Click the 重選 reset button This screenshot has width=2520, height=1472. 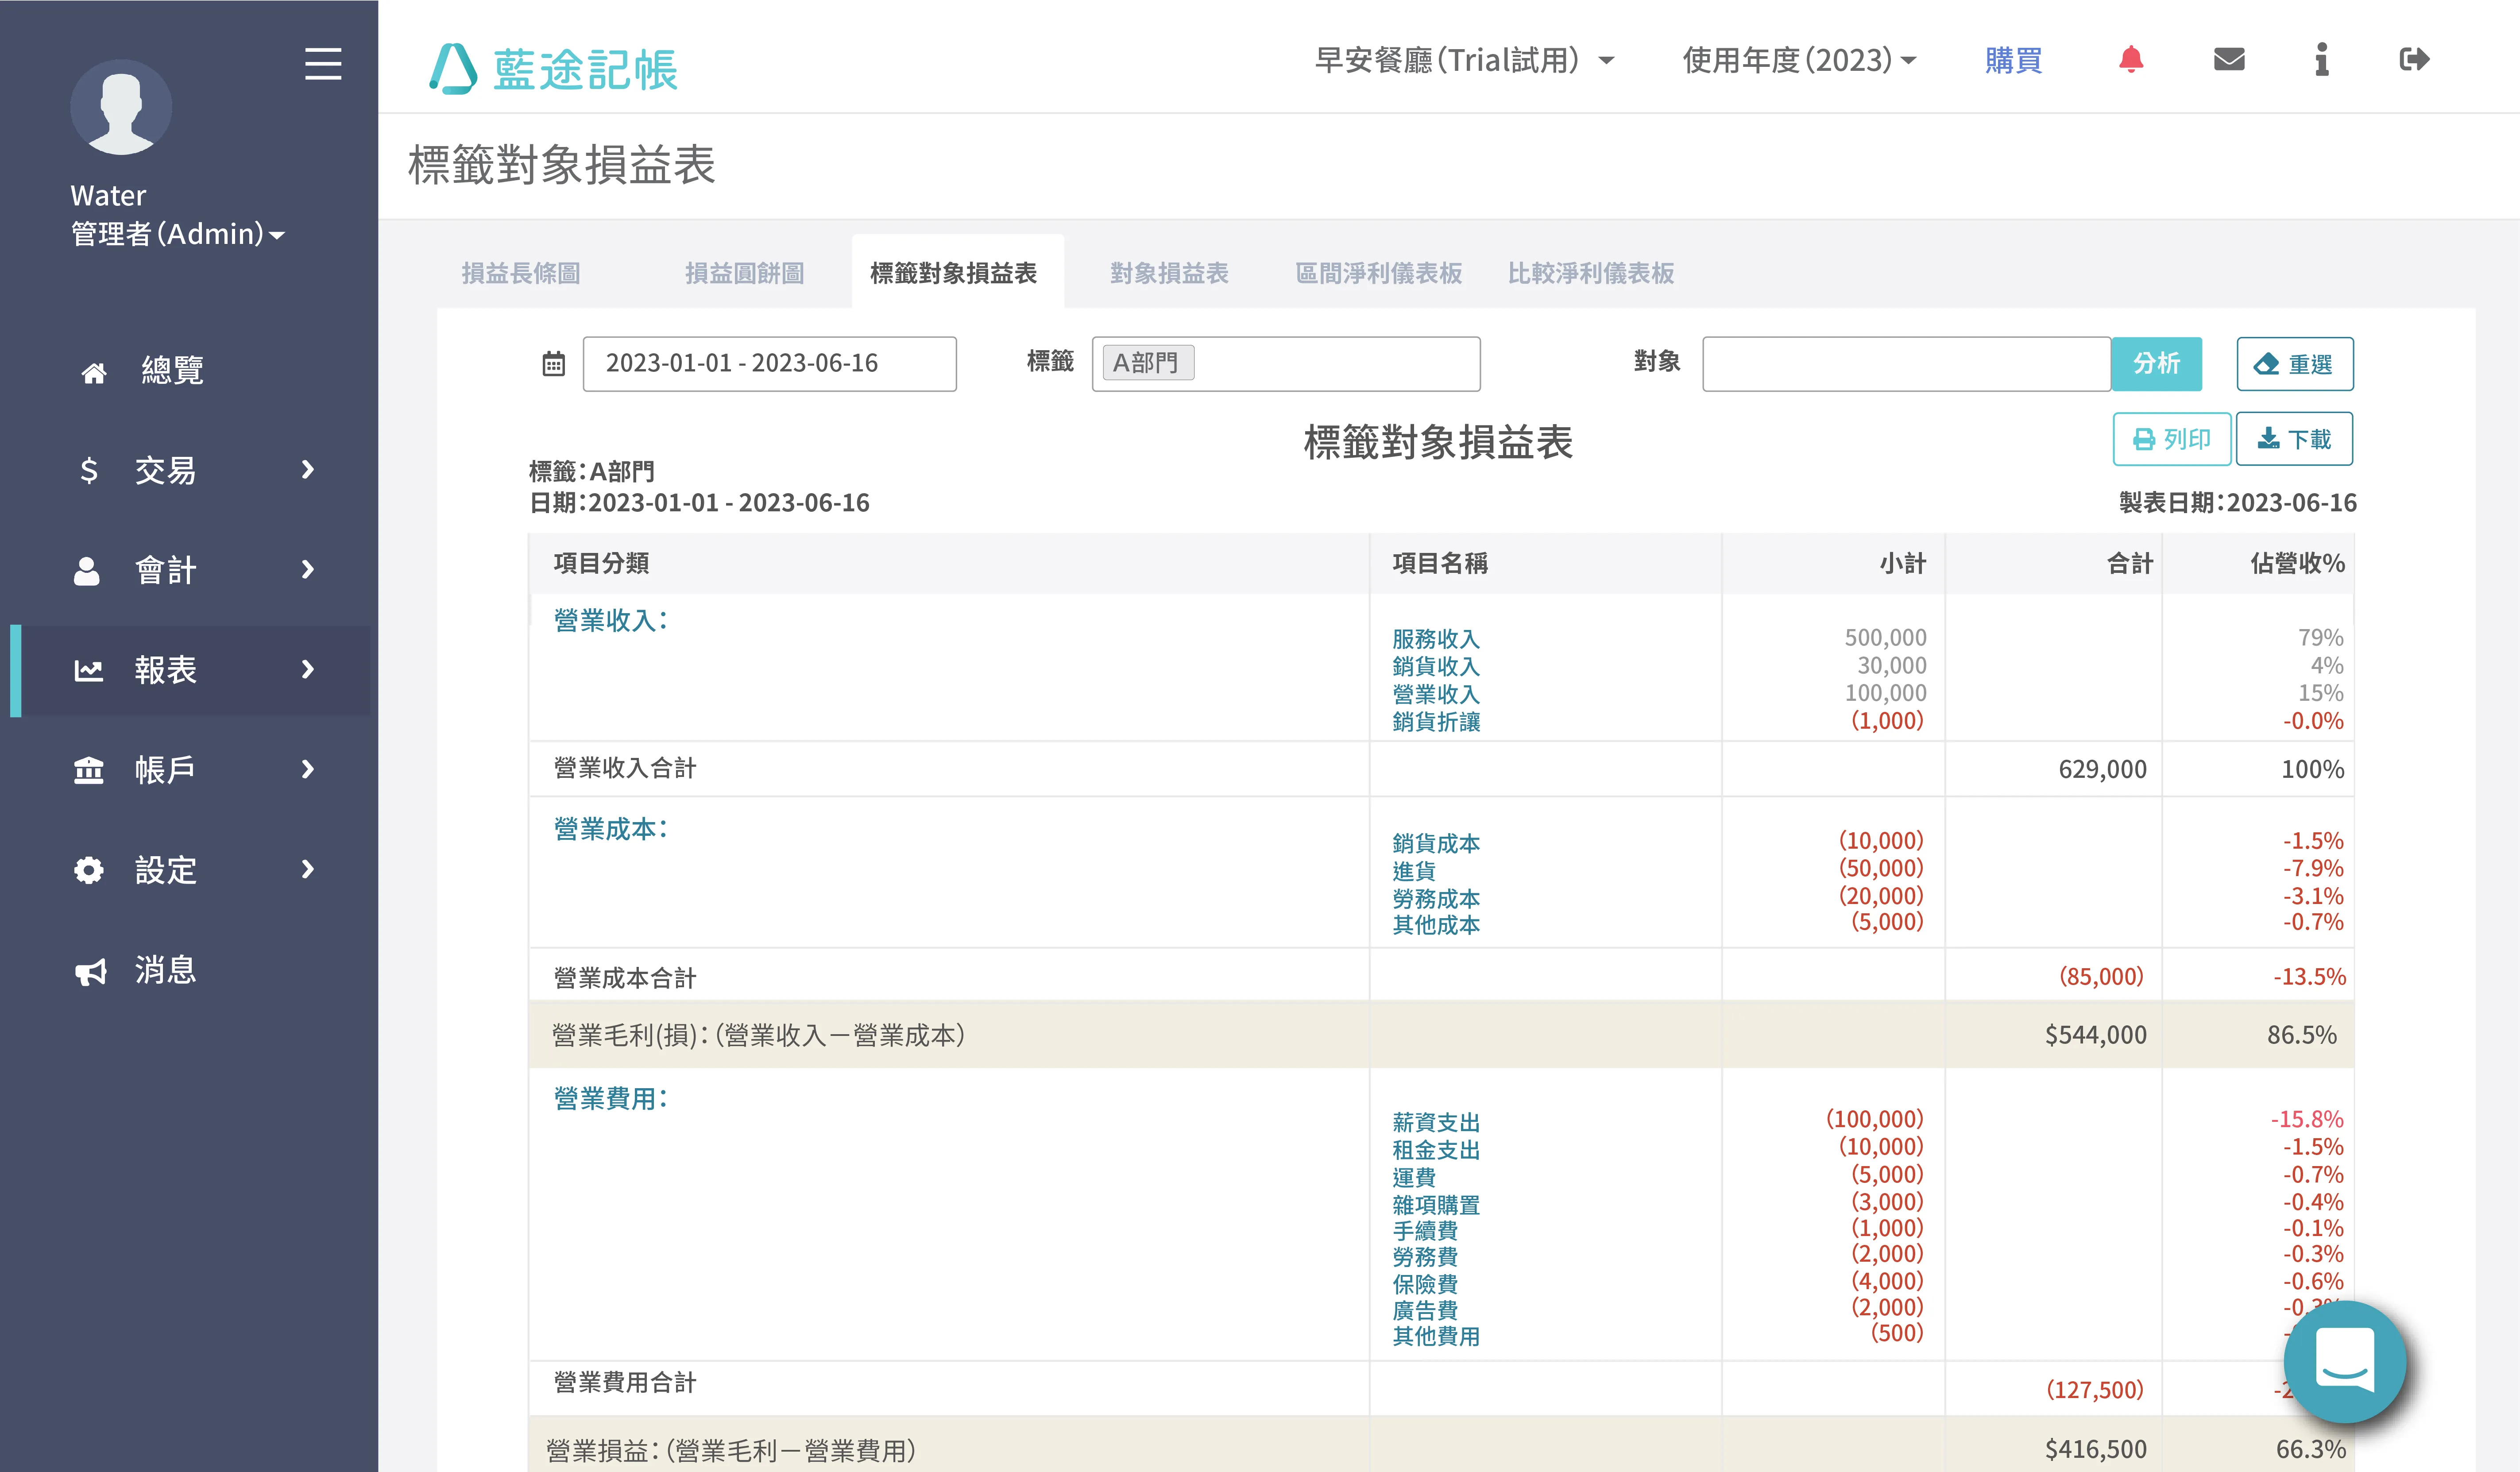click(x=2294, y=364)
